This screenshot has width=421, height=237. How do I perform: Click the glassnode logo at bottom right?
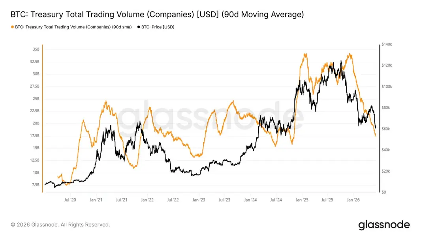pyautogui.click(x=384, y=225)
